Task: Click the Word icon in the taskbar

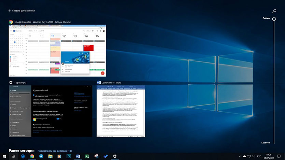Action: pos(78,156)
